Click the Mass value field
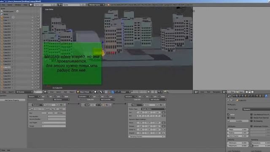This screenshot has width=270, height=152. (238, 130)
